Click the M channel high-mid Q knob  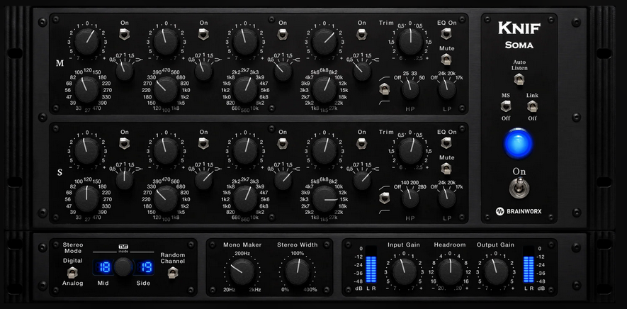point(283,72)
